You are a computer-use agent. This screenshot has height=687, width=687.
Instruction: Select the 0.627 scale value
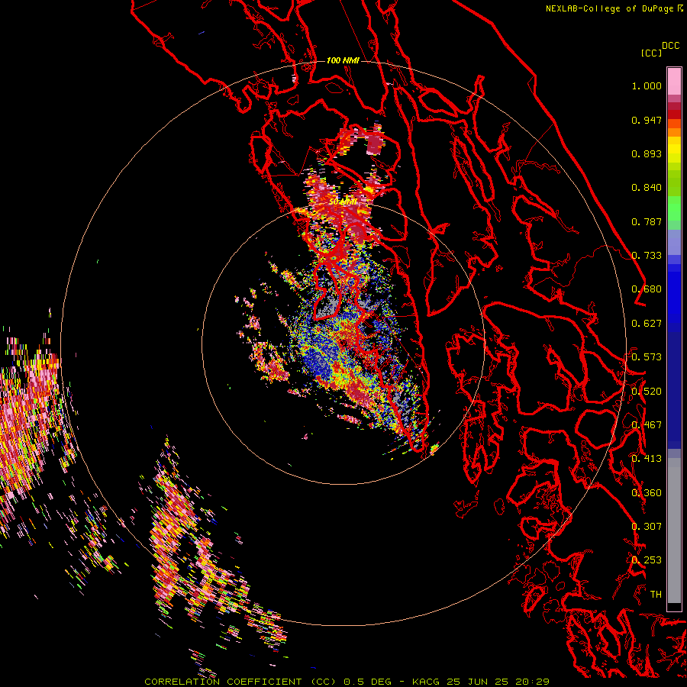click(x=647, y=324)
